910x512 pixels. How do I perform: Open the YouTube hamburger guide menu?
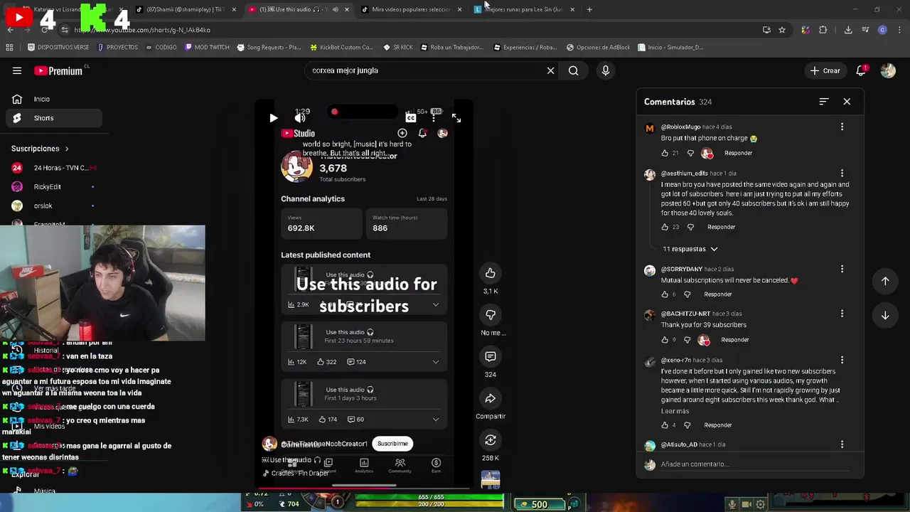click(17, 70)
